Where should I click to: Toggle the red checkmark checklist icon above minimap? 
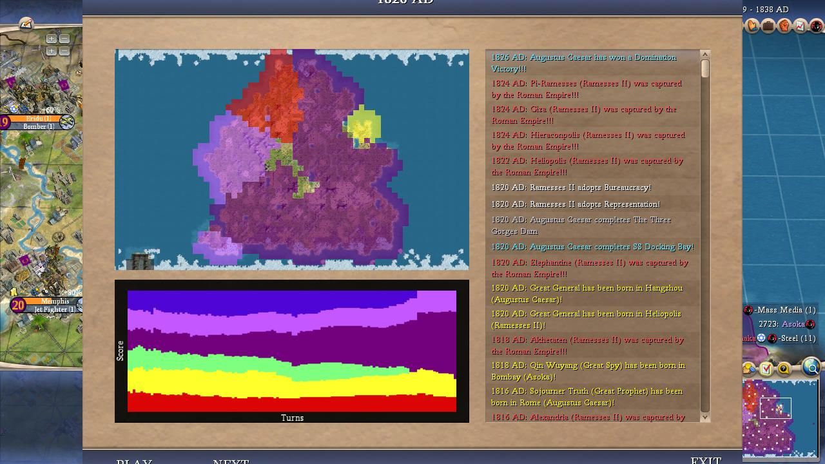pos(766,369)
